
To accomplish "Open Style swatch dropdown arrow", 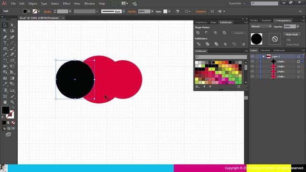I will click(169, 11).
